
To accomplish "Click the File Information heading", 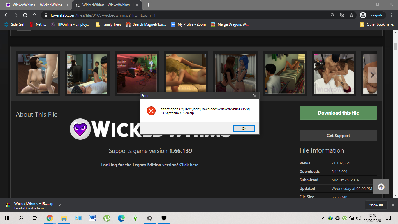I will click(322, 150).
